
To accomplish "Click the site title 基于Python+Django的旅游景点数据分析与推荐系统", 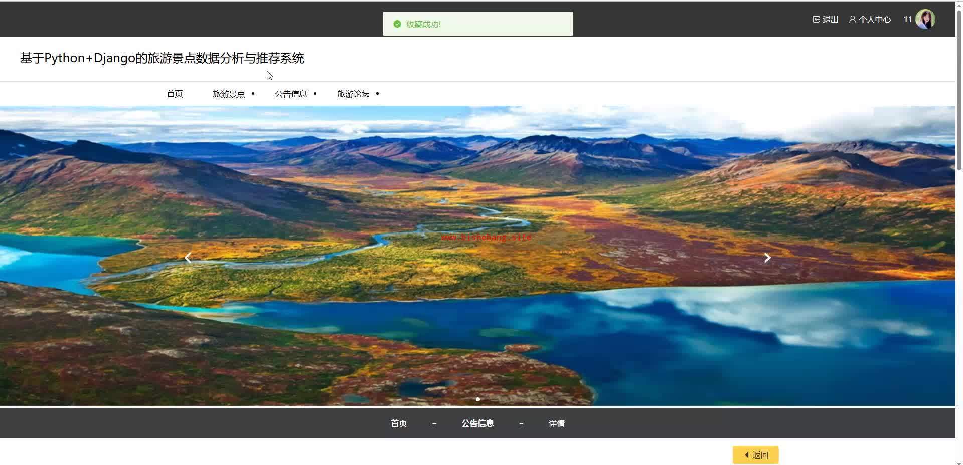I will tap(162, 58).
